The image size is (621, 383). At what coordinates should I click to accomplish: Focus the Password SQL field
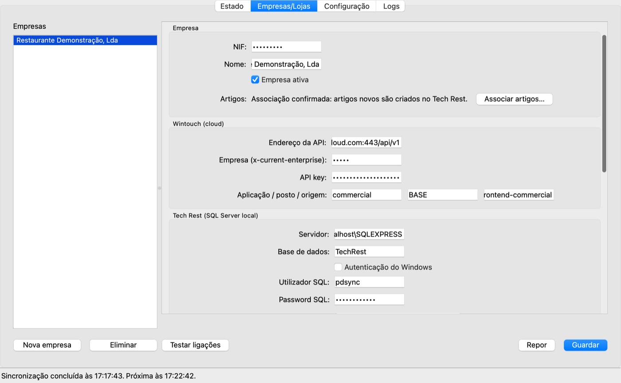pos(369,300)
